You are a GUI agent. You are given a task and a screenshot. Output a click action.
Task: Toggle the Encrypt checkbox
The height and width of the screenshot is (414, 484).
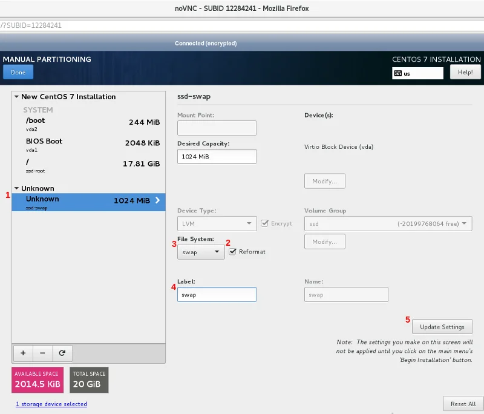coord(265,223)
